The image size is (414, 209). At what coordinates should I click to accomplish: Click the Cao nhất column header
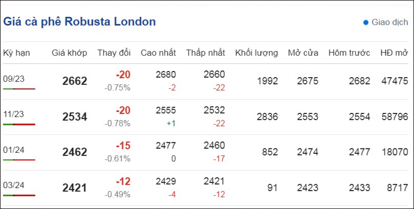point(158,53)
